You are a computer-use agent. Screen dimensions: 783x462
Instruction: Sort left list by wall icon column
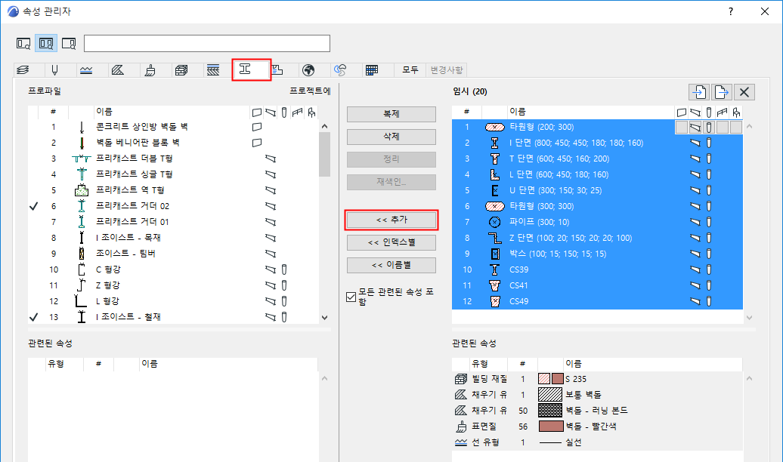tap(257, 112)
